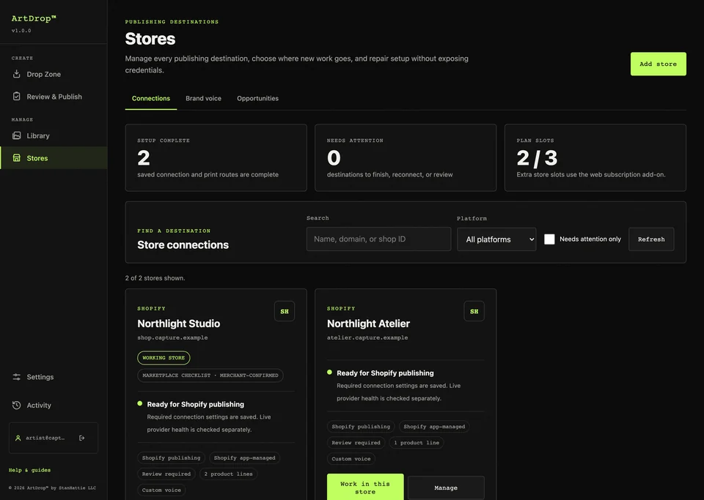
Task: Click Custom voice tag on Atelier card
Action: coord(351,459)
